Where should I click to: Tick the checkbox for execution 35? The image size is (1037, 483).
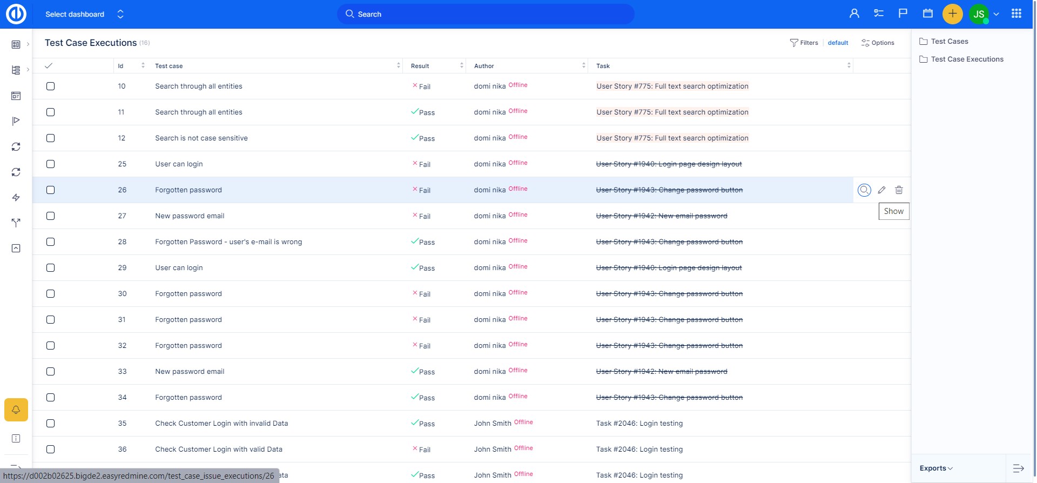point(51,424)
